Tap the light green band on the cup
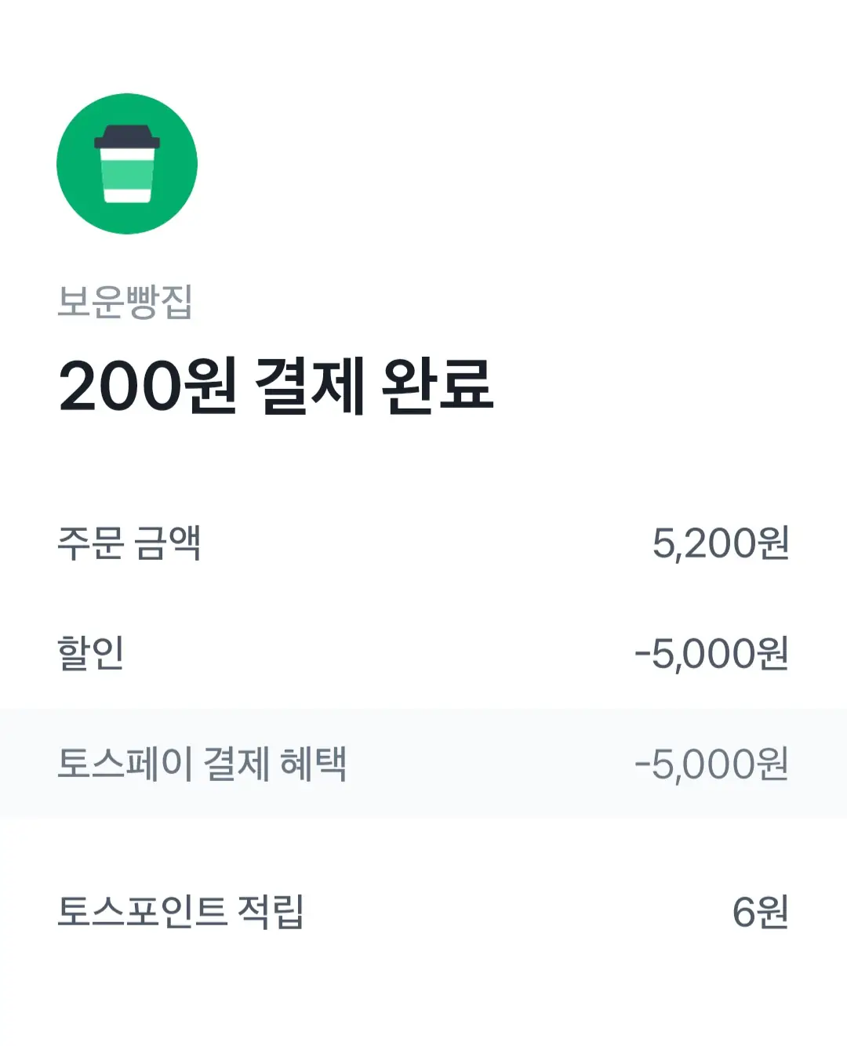 [127, 173]
